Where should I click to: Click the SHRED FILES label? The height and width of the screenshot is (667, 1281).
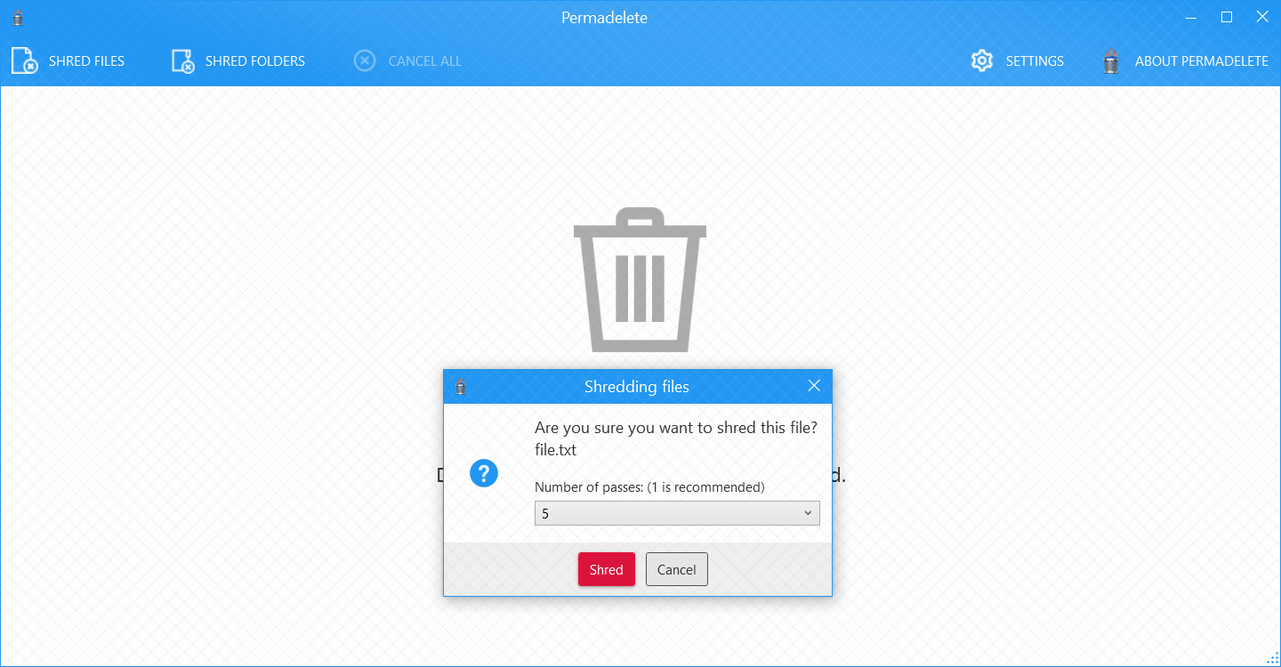point(86,61)
